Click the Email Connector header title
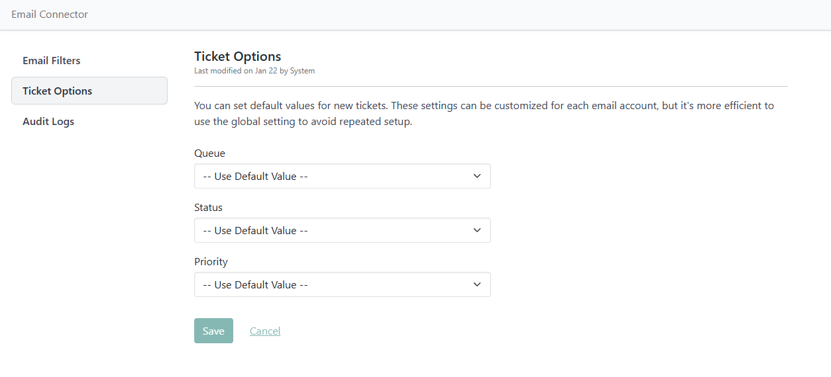The width and height of the screenshot is (831, 377). [x=50, y=14]
